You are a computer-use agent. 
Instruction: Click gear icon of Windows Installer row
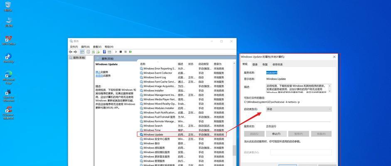pos(141,90)
